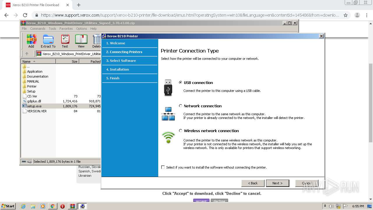Open the Chrome profile avatar menu

tap(357, 15)
